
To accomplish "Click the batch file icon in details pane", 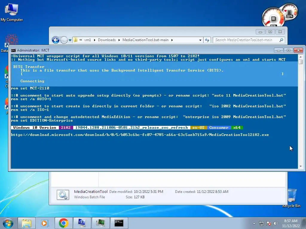I will click(x=63, y=195).
